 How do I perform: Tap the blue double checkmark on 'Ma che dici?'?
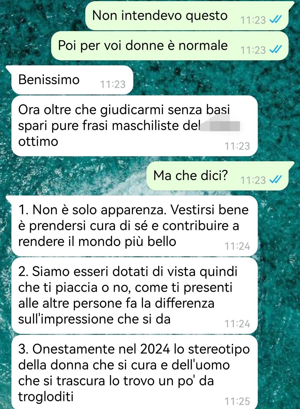(276, 180)
